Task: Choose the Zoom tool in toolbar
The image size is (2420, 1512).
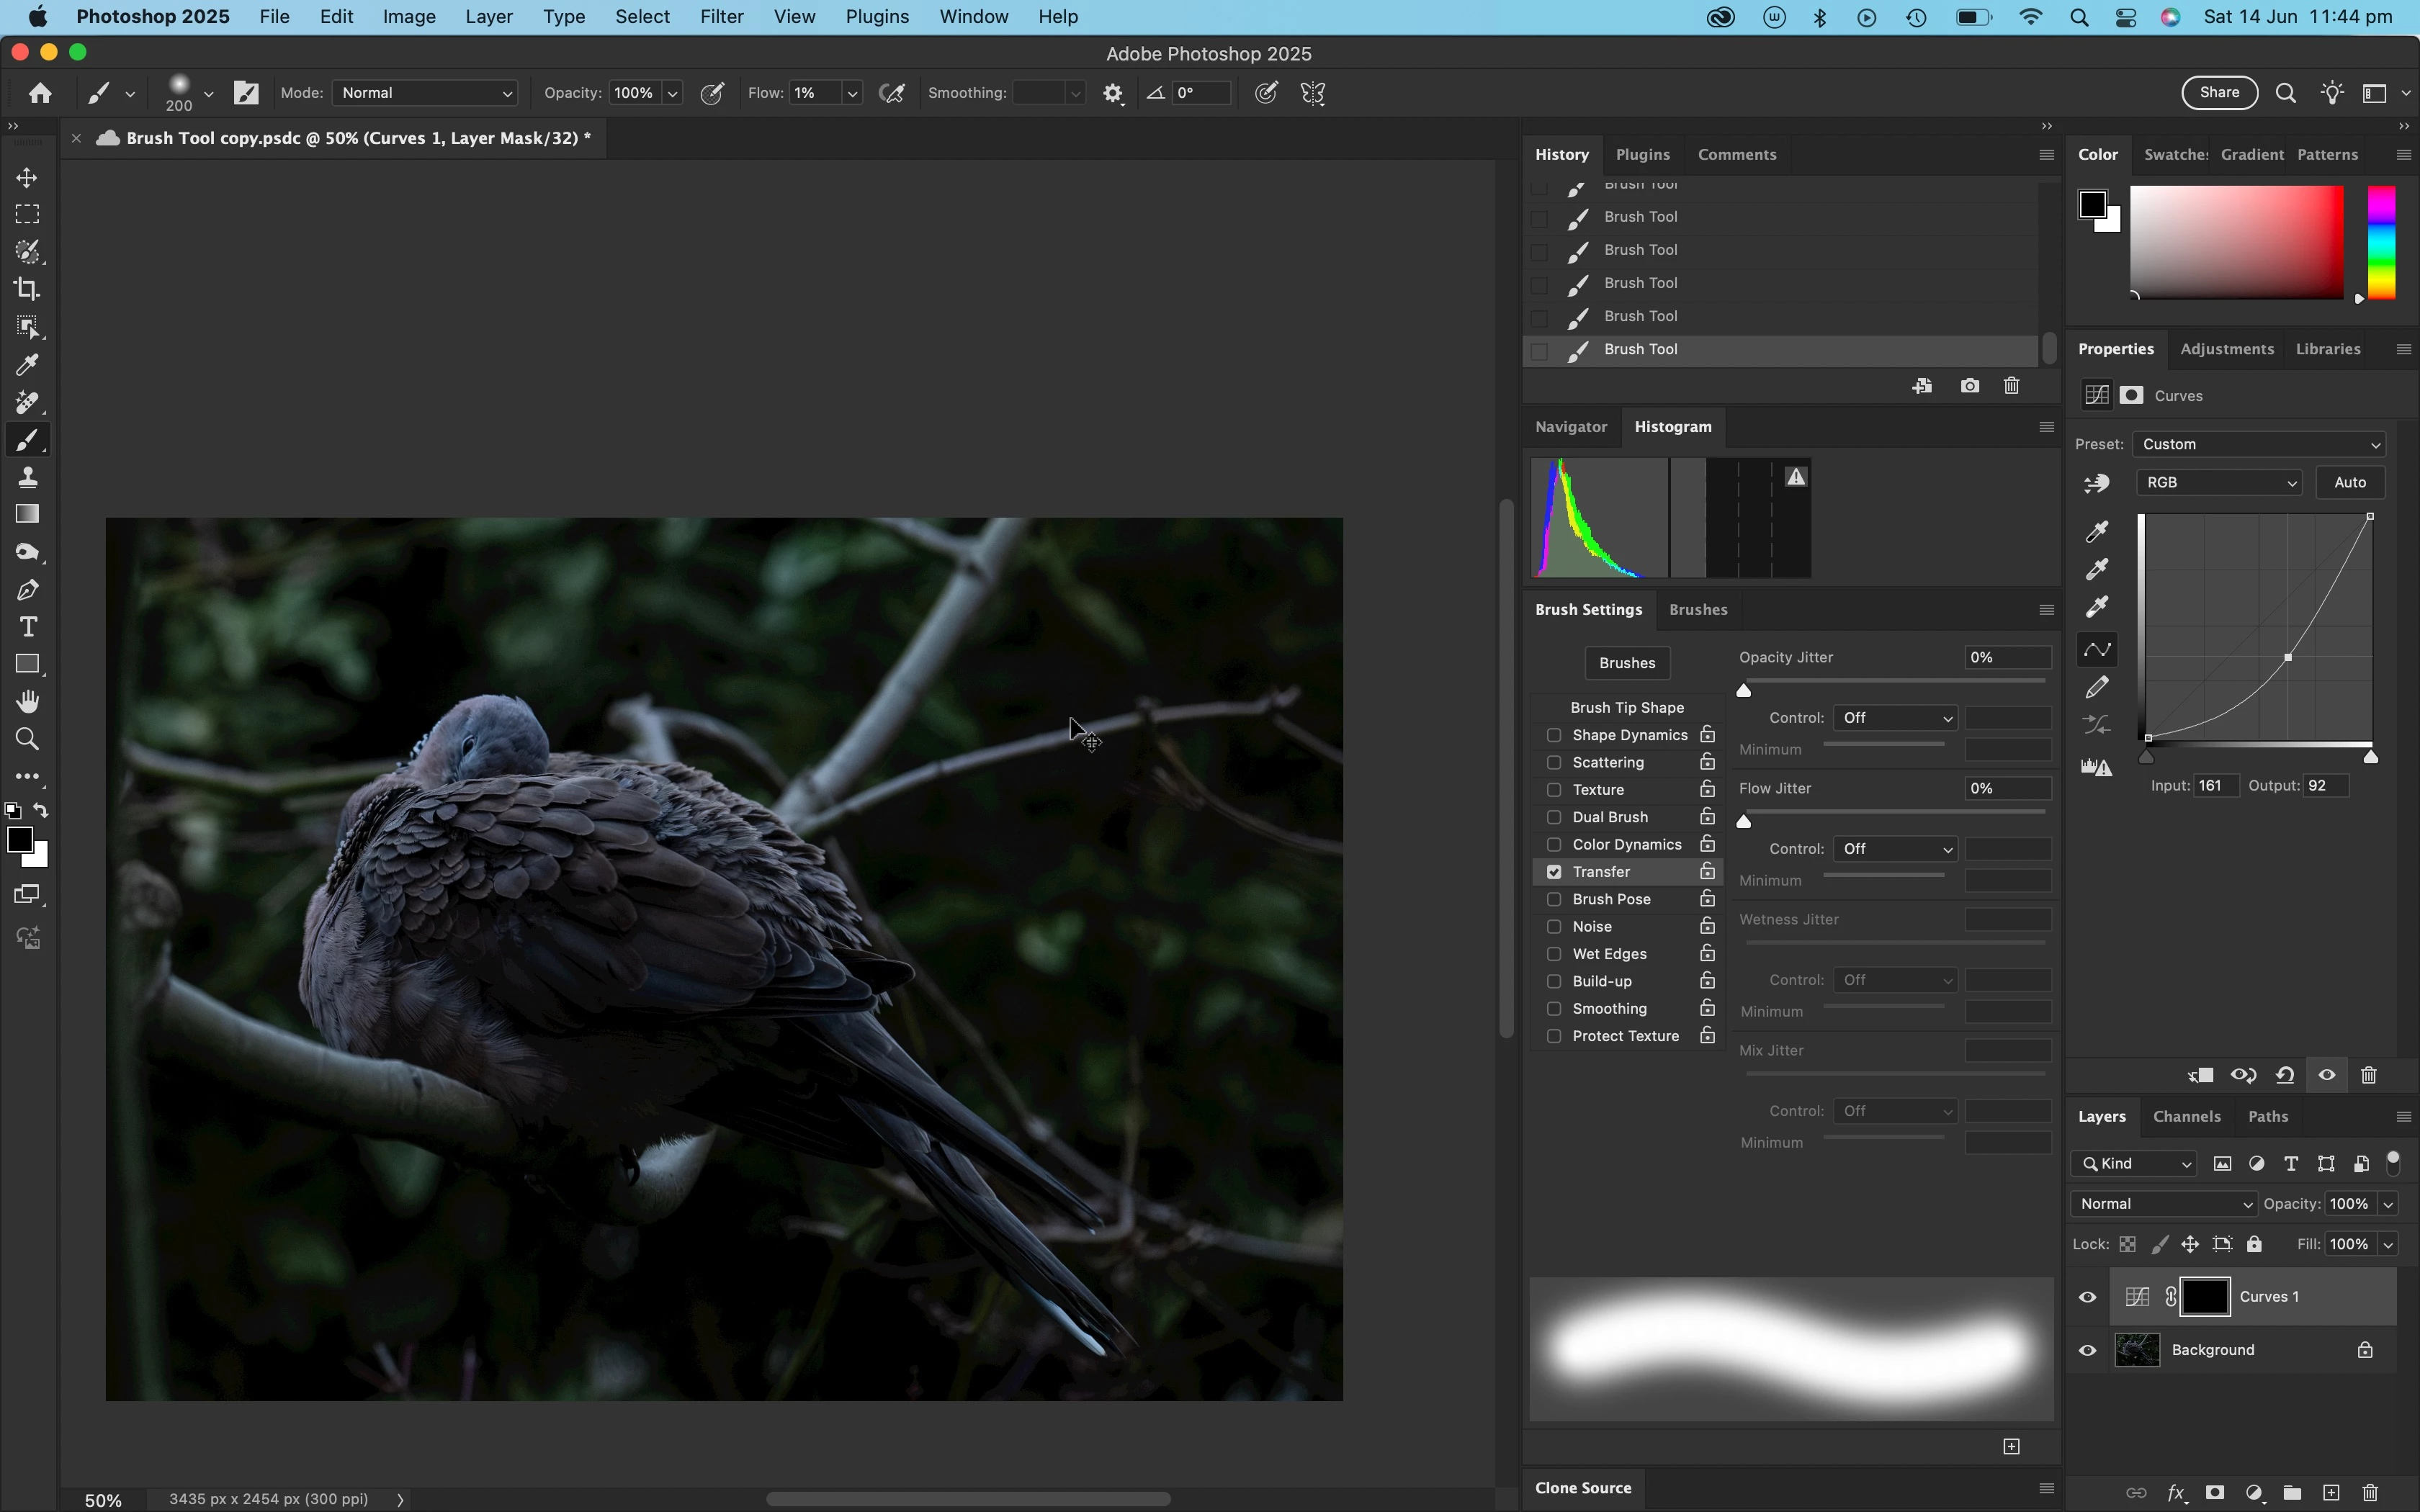Action: pos(27,739)
